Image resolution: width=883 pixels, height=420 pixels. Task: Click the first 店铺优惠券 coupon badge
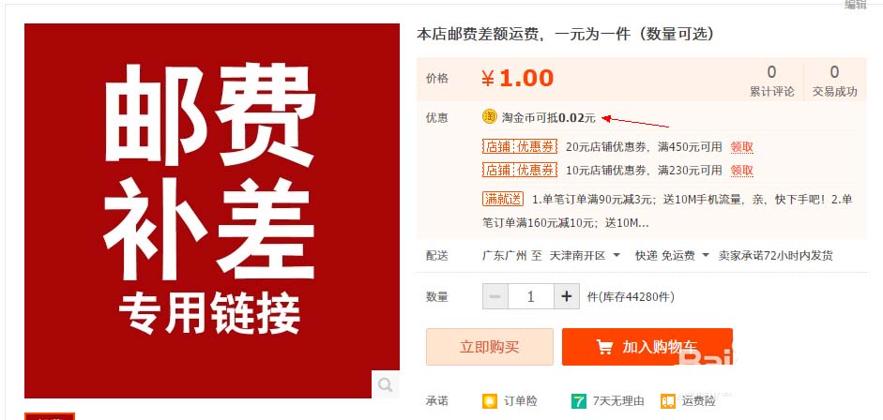point(520,147)
